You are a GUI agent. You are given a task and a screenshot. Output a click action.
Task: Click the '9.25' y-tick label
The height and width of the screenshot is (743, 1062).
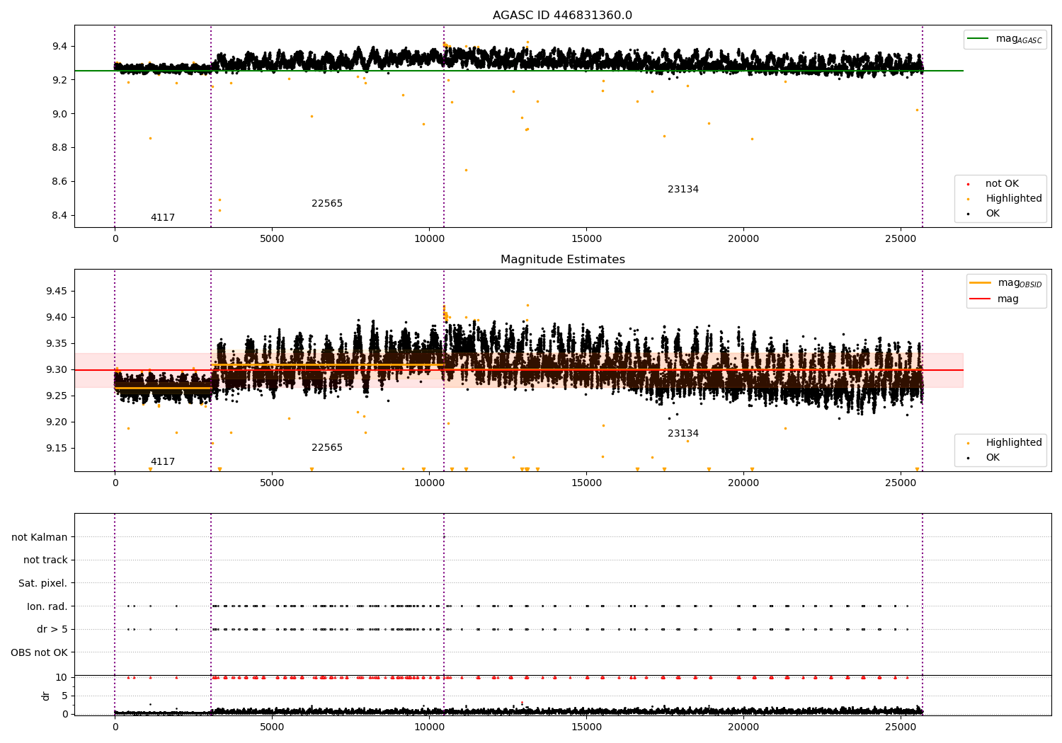pyautogui.click(x=57, y=396)
